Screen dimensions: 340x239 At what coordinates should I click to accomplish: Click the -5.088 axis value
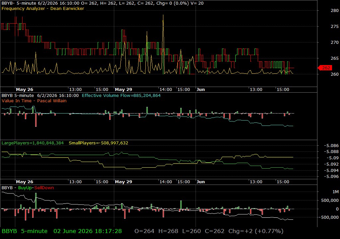pyautogui.click(x=331, y=152)
